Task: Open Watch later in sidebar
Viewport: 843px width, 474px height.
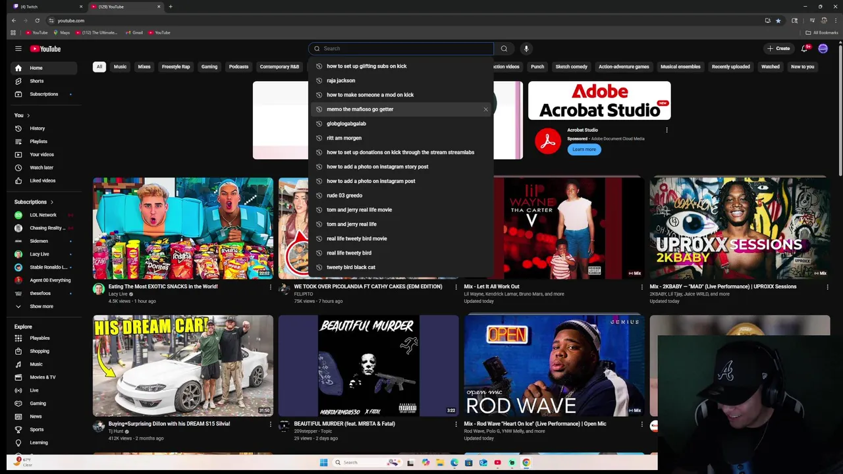Action: click(41, 168)
